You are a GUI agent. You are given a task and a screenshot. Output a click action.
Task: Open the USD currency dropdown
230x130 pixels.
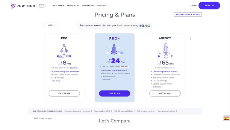(52, 26)
